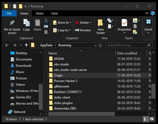Open the Help question mark icon

coord(153,13)
